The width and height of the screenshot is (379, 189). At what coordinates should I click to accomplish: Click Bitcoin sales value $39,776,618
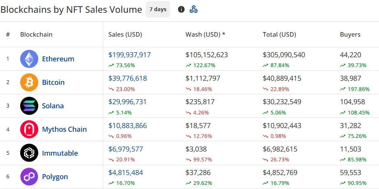128,78
